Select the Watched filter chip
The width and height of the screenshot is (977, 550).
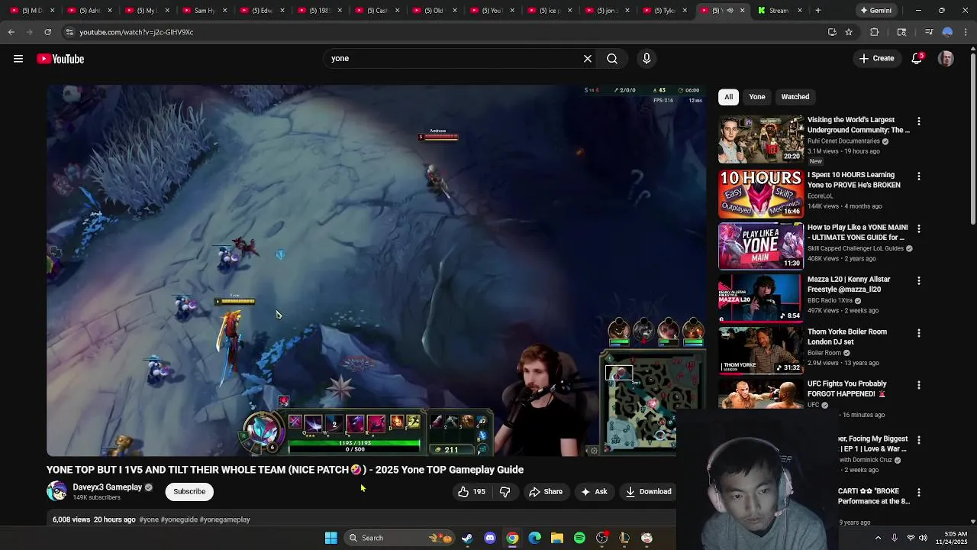click(795, 97)
